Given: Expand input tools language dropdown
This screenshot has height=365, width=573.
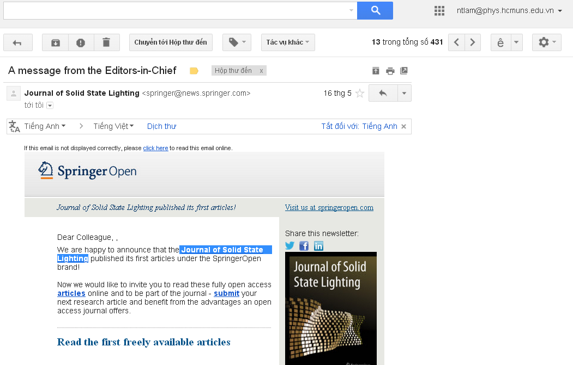Looking at the screenshot, I should [x=516, y=42].
